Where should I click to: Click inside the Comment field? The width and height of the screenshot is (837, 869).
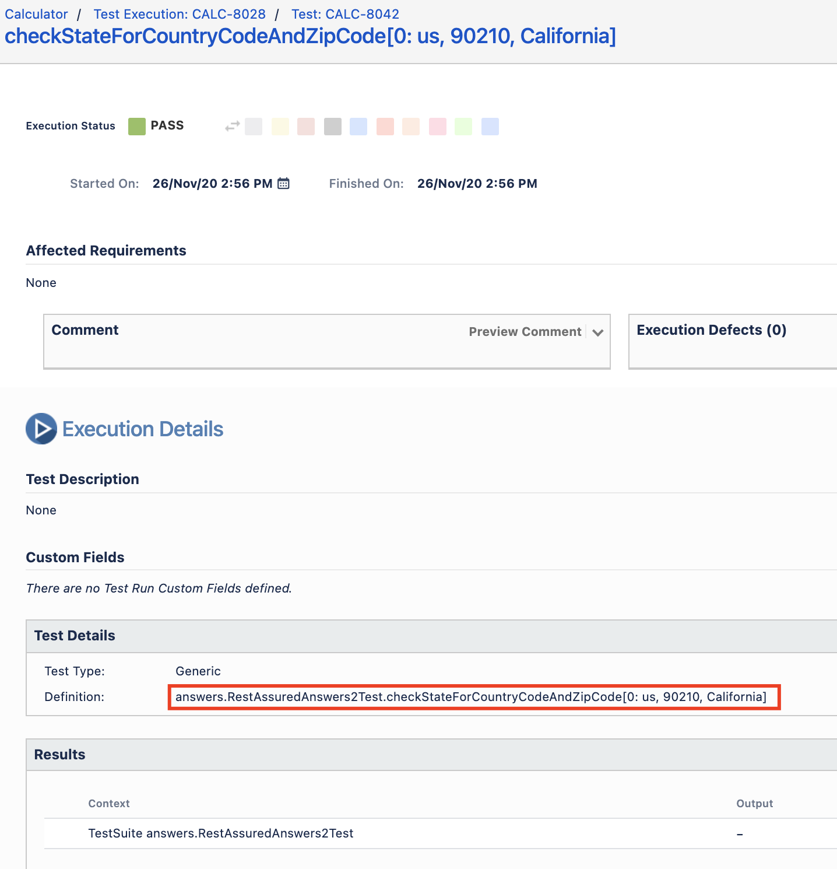click(x=327, y=342)
